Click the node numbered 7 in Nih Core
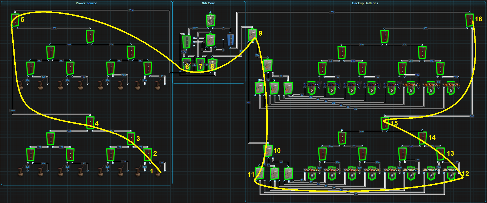This screenshot has width=487, height=203. (201, 65)
